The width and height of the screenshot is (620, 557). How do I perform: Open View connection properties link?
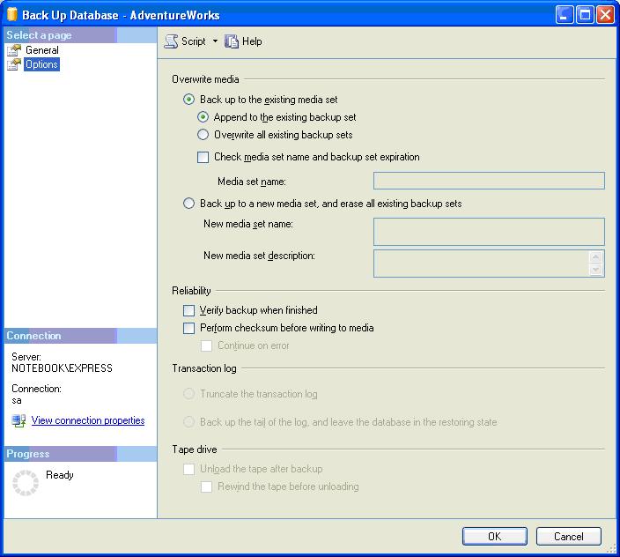pos(88,421)
